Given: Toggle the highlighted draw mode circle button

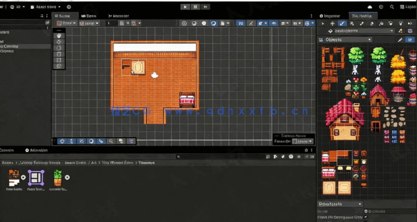Looking at the screenshot, I should [213, 23].
